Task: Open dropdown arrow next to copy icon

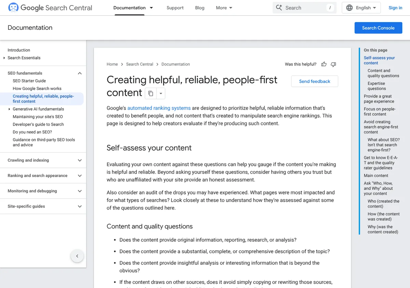Action: 161,93
